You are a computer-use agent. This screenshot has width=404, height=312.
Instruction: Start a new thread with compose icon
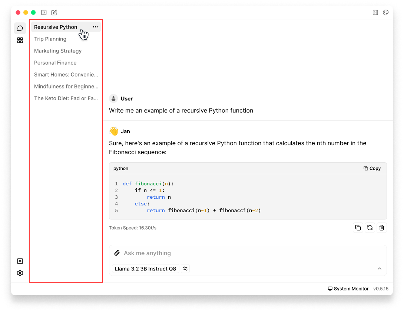click(54, 12)
